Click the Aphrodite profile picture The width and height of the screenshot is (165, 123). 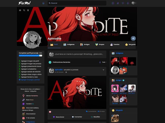(32, 40)
